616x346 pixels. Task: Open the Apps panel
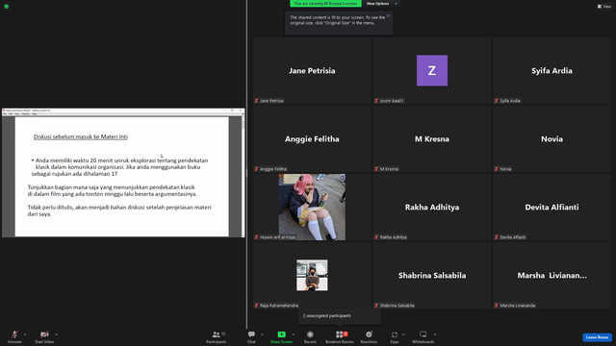(x=395, y=336)
